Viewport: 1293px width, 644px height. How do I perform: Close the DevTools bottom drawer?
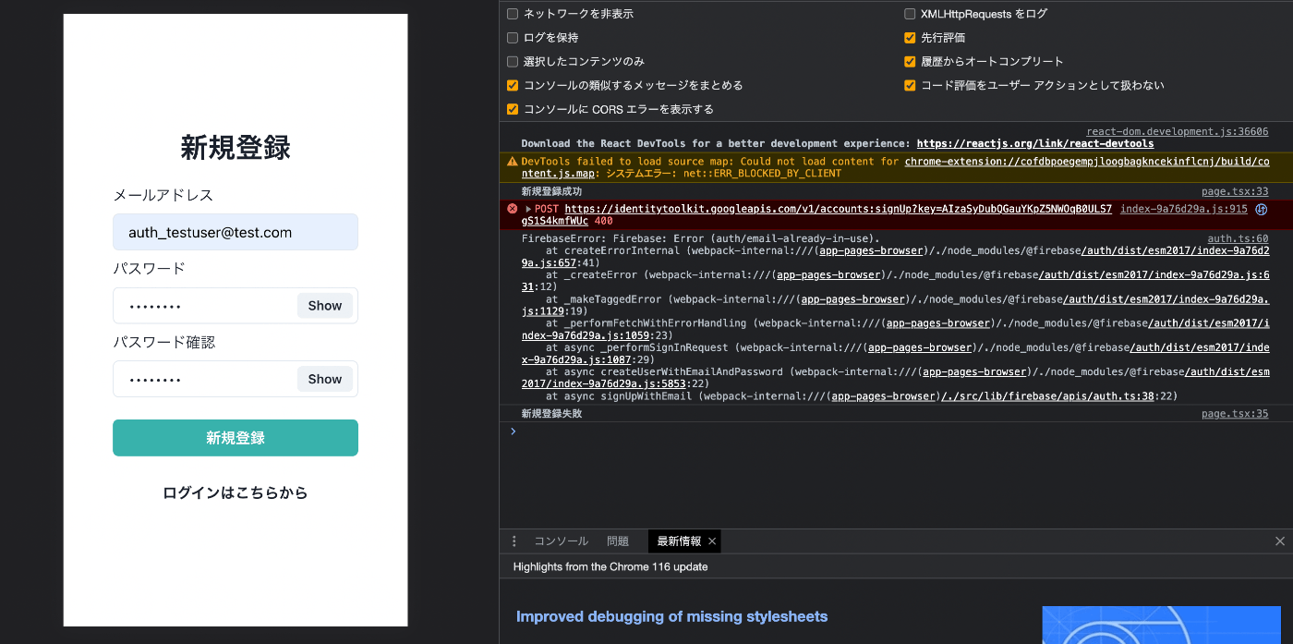pos(1280,541)
